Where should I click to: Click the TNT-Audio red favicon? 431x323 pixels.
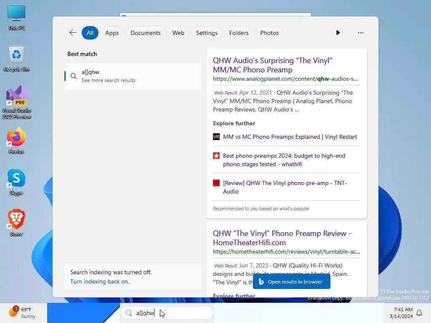(216, 183)
